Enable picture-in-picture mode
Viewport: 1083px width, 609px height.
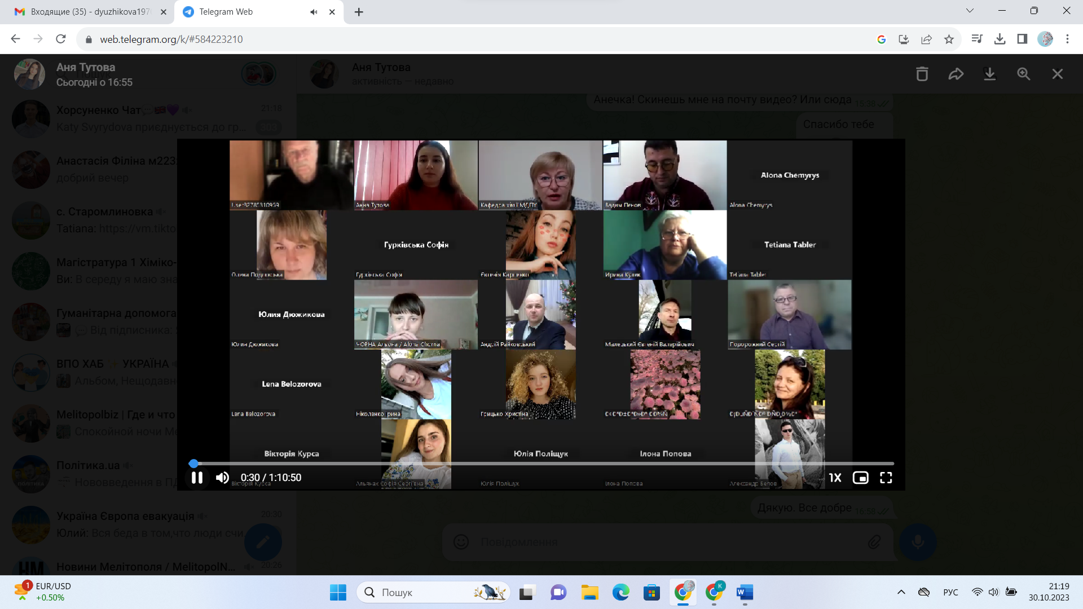click(861, 478)
